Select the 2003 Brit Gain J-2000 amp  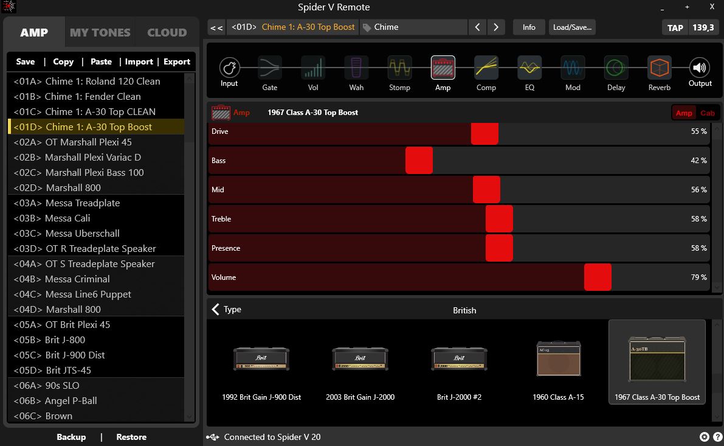(x=360, y=363)
